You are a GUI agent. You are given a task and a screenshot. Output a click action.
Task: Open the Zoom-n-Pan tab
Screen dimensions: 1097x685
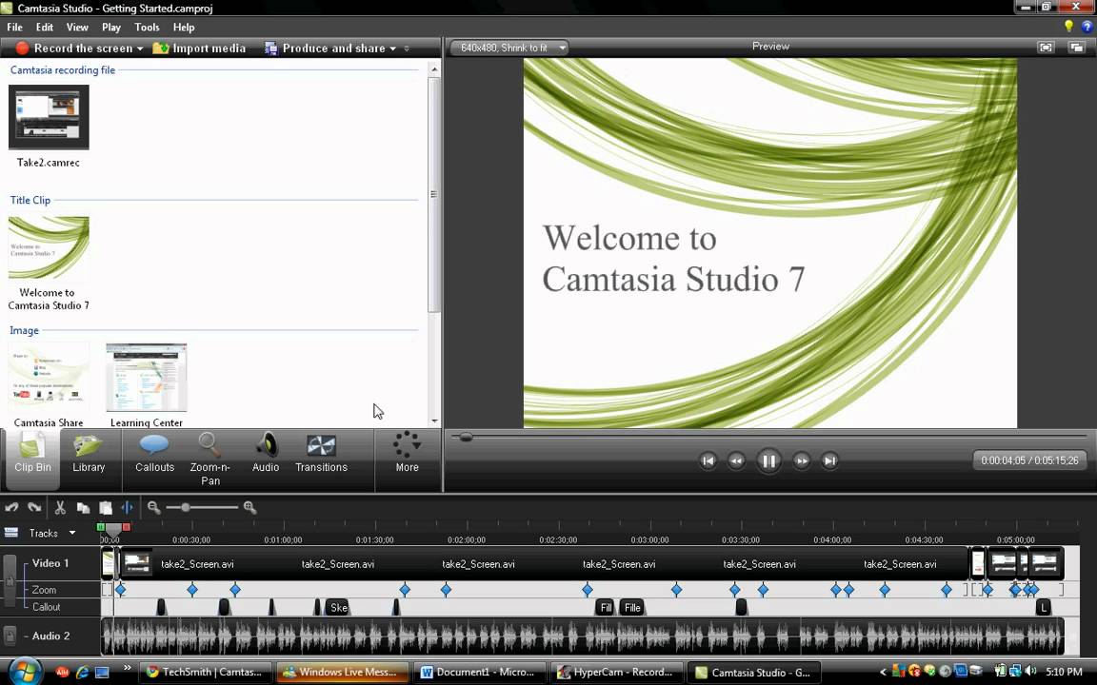(209, 460)
